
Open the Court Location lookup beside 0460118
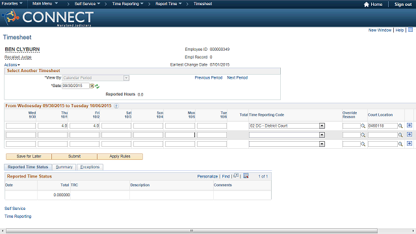400,126
